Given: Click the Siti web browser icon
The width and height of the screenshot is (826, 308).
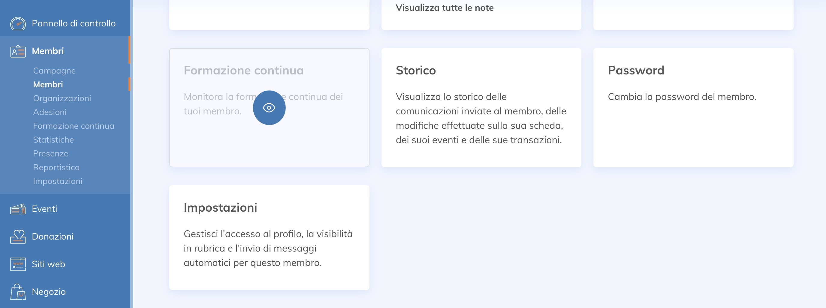Looking at the screenshot, I should pos(18,264).
